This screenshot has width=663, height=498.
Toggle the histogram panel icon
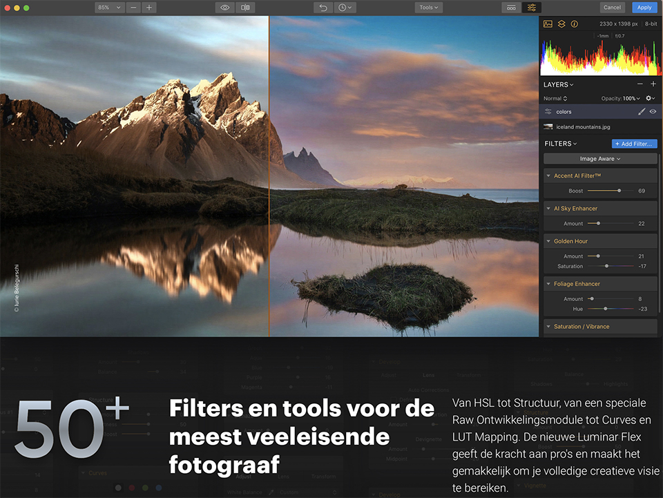point(548,24)
